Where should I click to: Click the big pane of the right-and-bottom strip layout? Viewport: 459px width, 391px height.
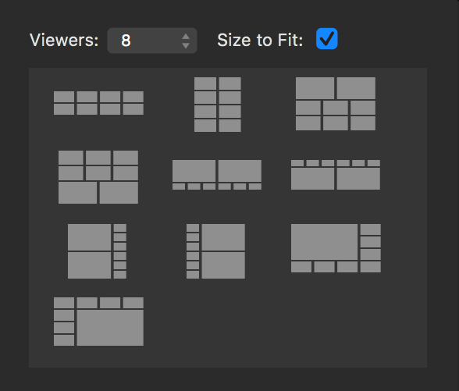tap(324, 242)
